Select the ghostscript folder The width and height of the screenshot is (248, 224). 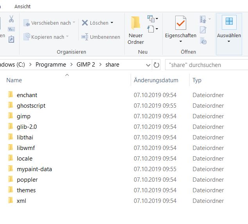[31, 106]
